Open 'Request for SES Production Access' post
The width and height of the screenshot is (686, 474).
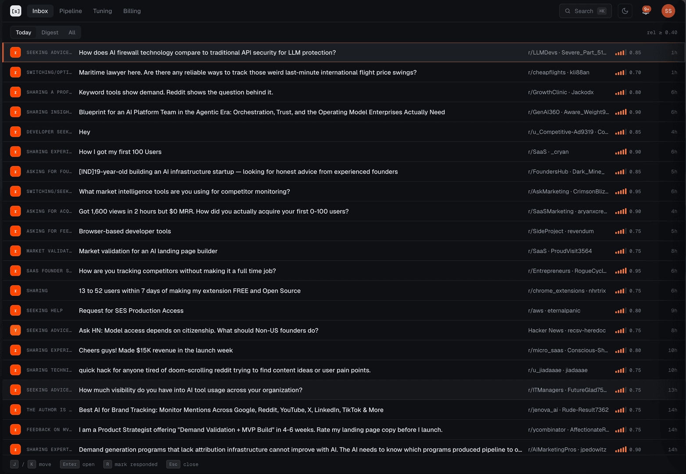coord(131,311)
